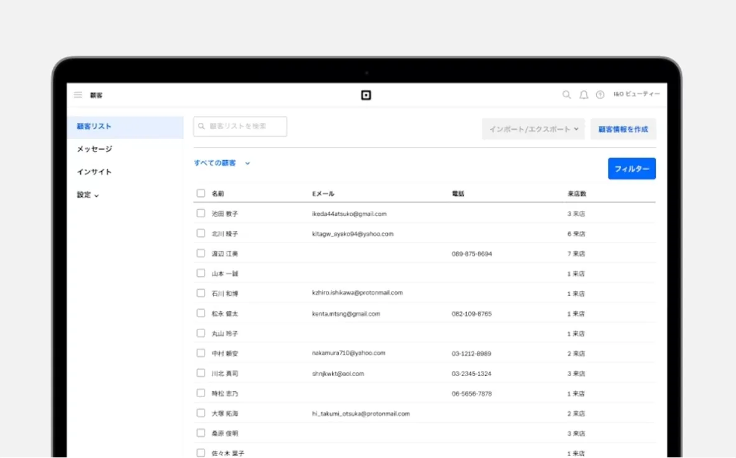Select 顧客リスト in the sidebar
Viewport: 736px width, 458px height.
pyautogui.click(x=94, y=127)
